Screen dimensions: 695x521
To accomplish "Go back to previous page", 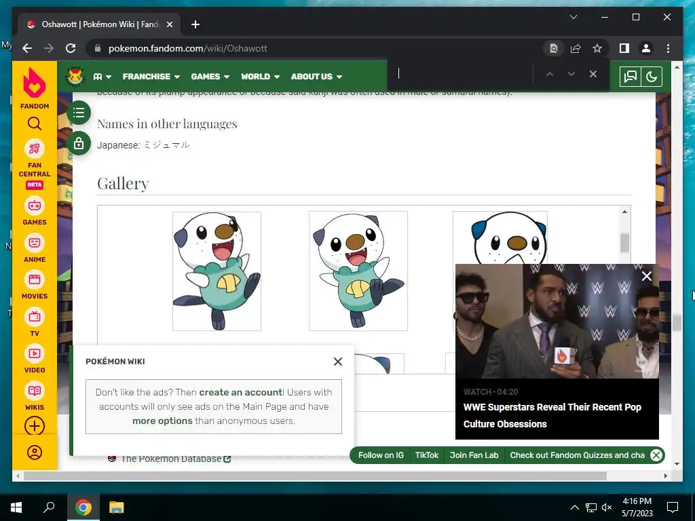I will point(27,48).
